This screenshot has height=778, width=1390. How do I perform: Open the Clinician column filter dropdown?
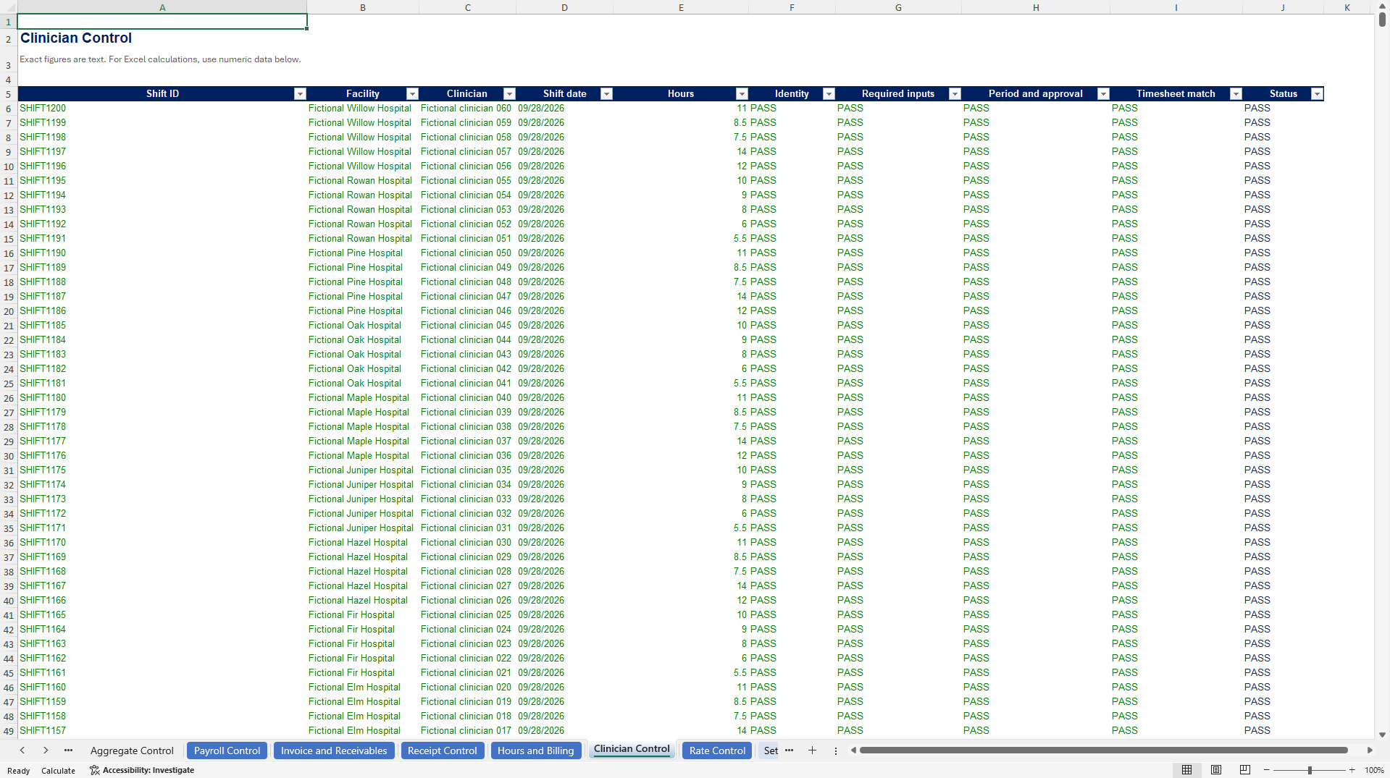[x=509, y=94]
